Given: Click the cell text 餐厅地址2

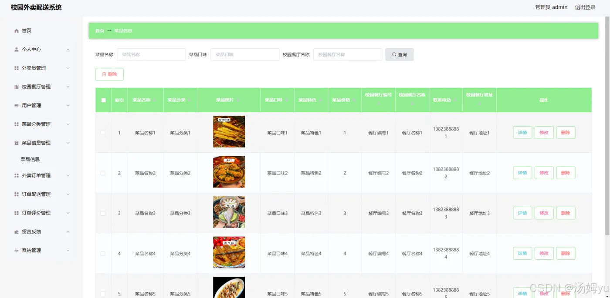Looking at the screenshot, I should point(479,173).
